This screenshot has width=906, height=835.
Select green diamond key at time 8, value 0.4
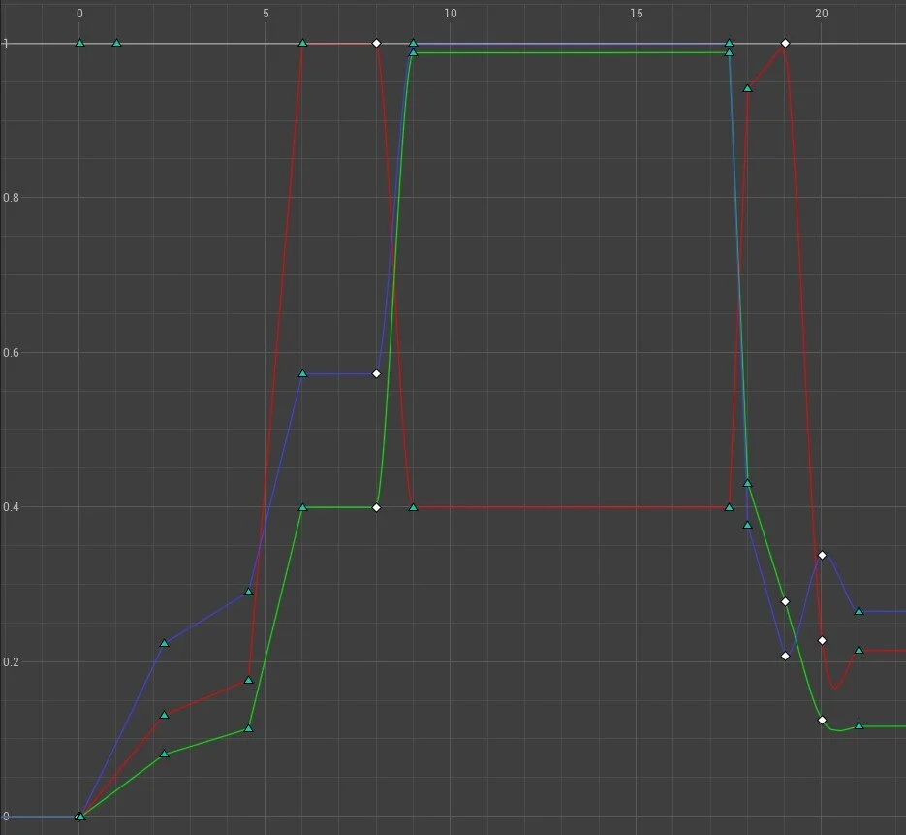[x=377, y=508]
